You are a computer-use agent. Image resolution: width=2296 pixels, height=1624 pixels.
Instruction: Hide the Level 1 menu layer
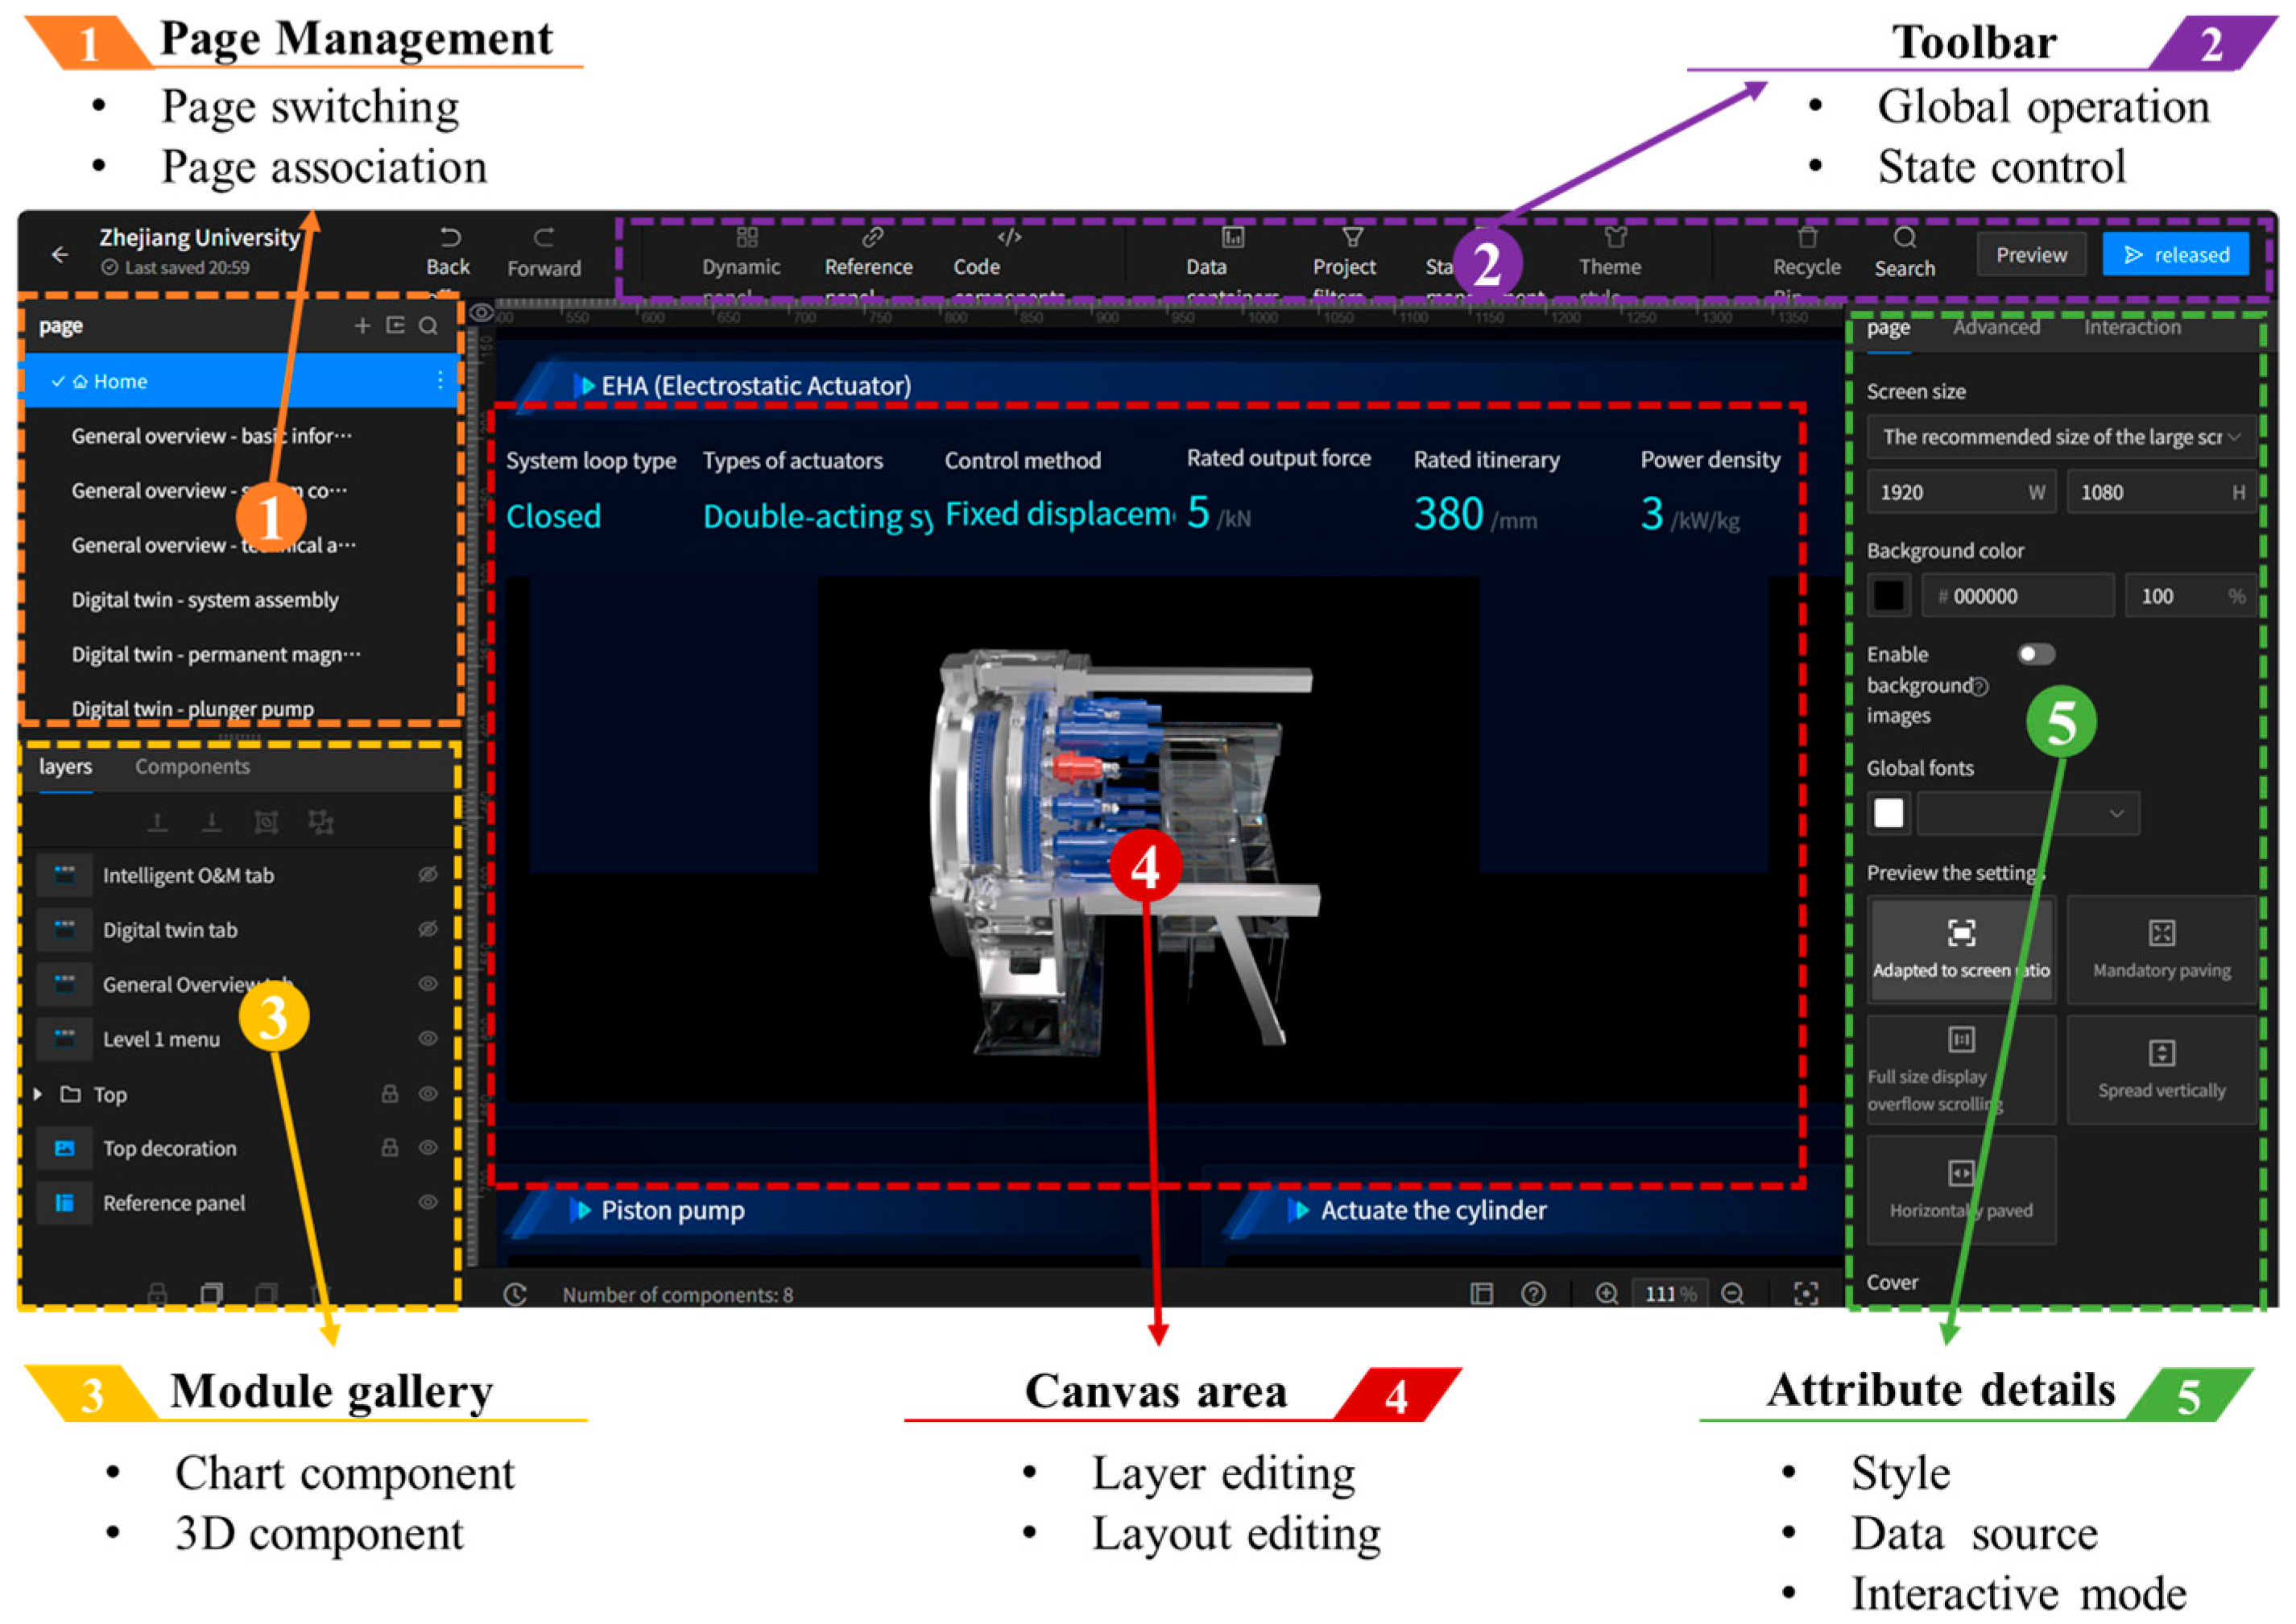coord(428,1039)
